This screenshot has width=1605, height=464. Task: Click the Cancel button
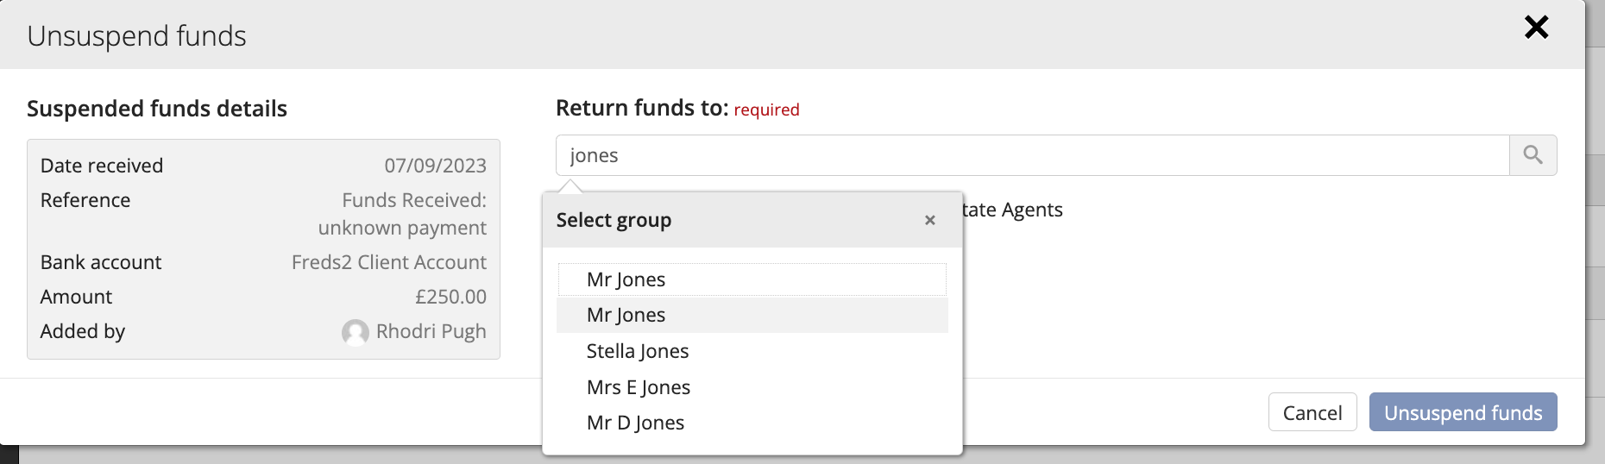(1312, 412)
